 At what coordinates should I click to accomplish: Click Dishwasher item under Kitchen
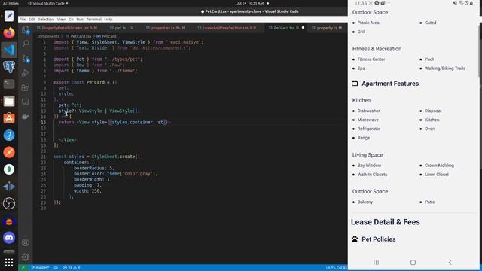368,111
